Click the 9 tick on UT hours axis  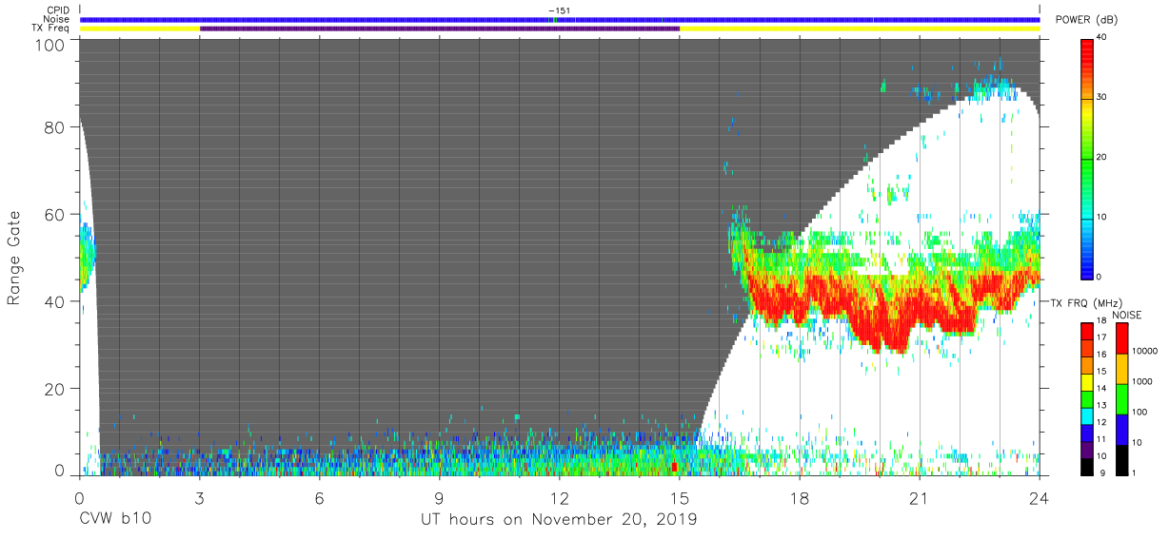(x=439, y=498)
